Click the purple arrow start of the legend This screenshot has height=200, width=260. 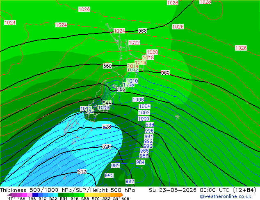click(x=9, y=195)
